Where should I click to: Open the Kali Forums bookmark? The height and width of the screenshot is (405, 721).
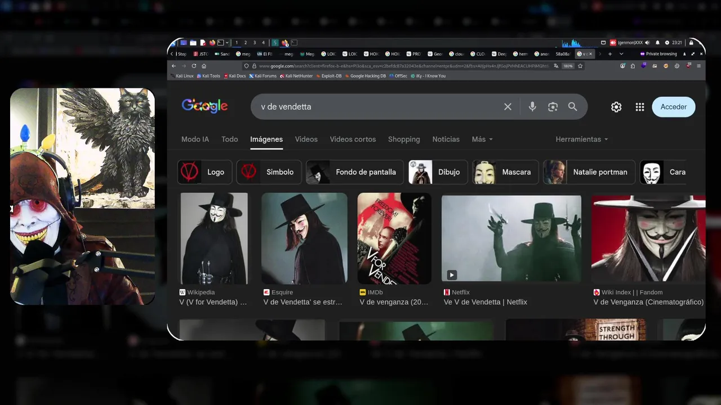[x=263, y=76]
